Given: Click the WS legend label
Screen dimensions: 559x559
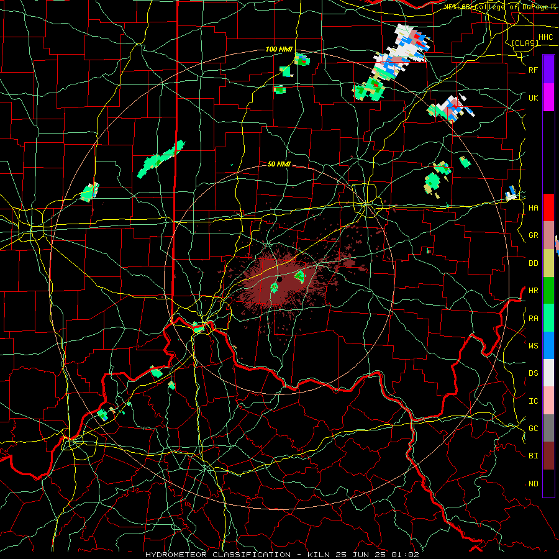Looking at the screenshot, I should tap(533, 346).
